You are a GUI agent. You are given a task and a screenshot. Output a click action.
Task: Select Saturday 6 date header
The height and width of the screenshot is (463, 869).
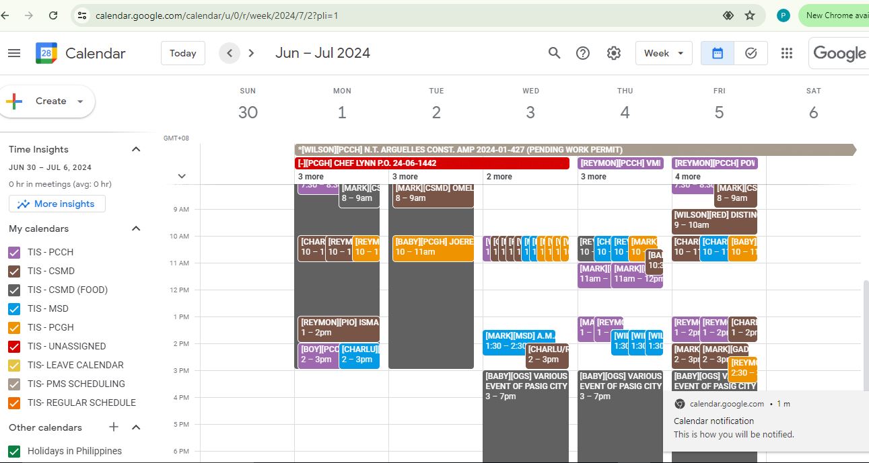[x=813, y=112]
